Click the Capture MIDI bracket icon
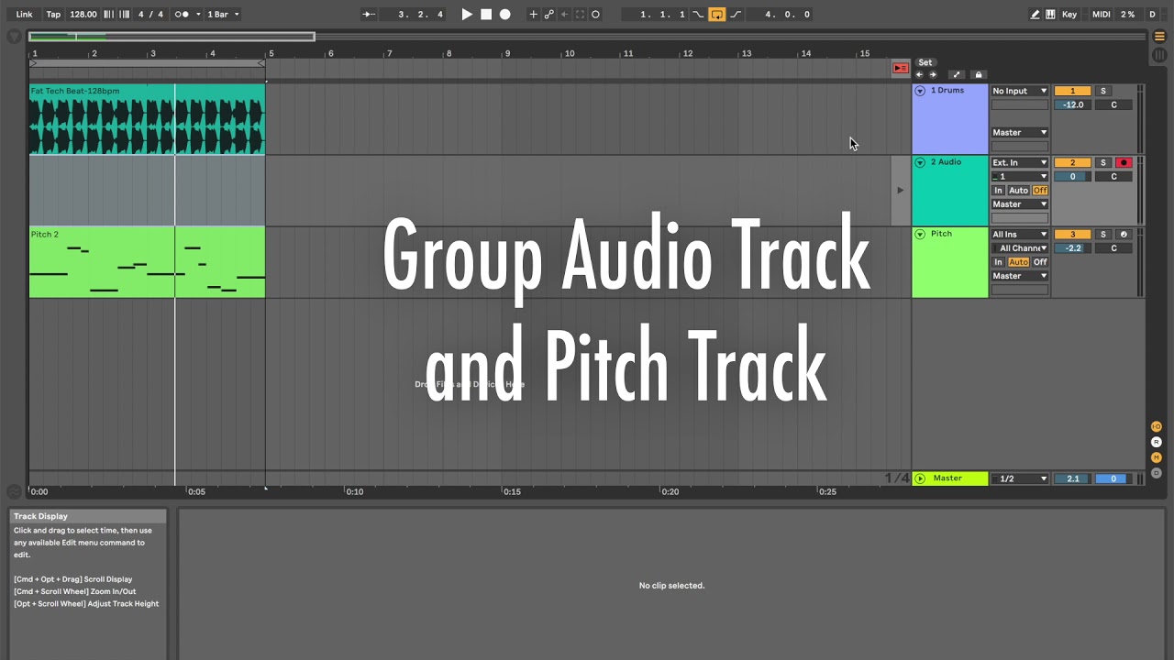The height and width of the screenshot is (660, 1174). 580,14
